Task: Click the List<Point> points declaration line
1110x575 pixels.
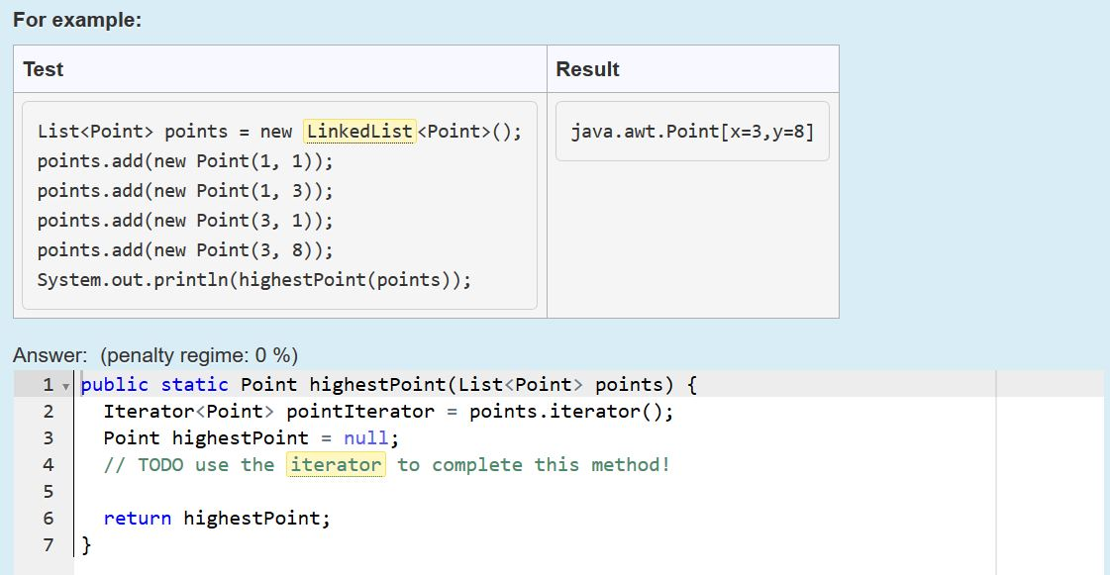Action: click(x=277, y=131)
